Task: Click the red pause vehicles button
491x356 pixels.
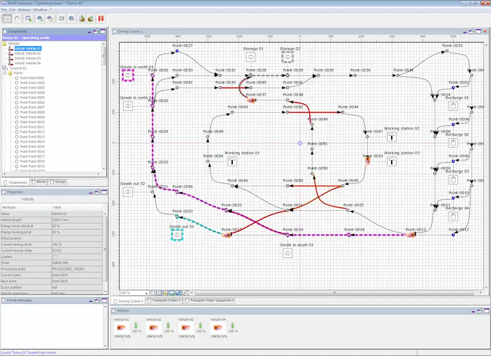Action: click(x=101, y=19)
